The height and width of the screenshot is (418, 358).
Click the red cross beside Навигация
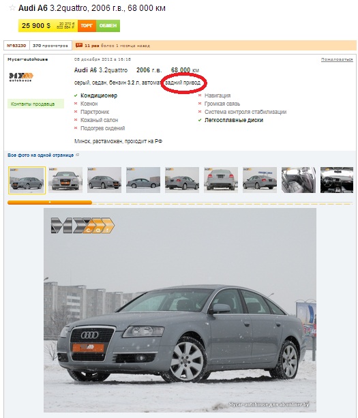click(x=200, y=95)
